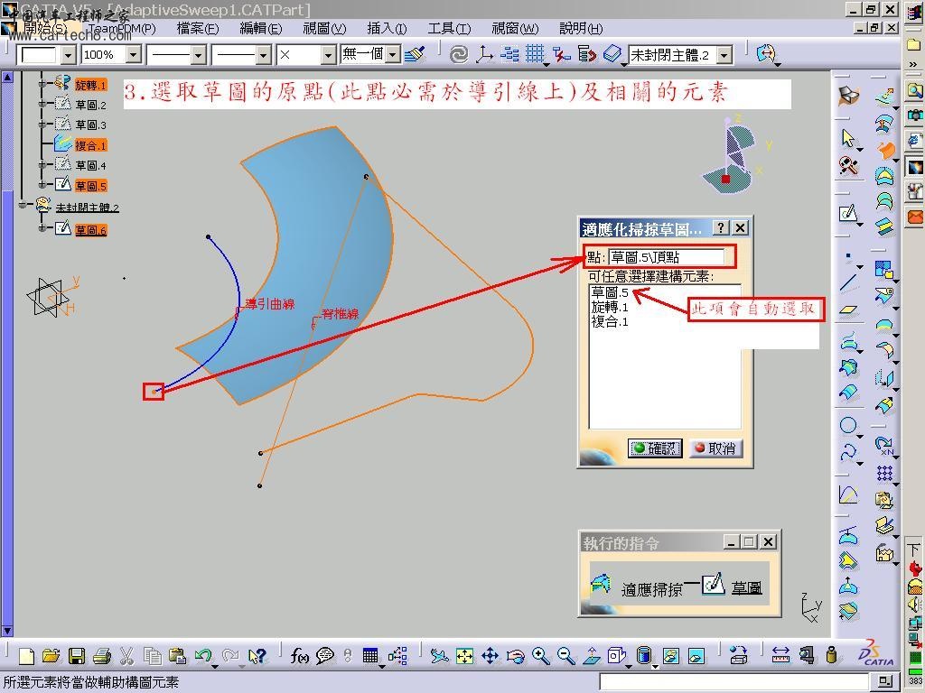Save the part with the floppy disk icon

pos(77,655)
